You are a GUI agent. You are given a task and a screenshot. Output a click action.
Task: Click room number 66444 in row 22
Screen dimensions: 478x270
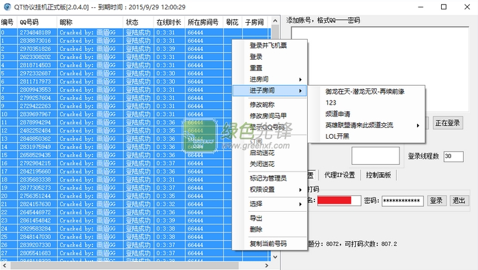(195, 212)
